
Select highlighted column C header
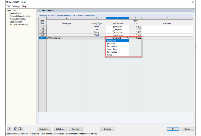(117, 18)
